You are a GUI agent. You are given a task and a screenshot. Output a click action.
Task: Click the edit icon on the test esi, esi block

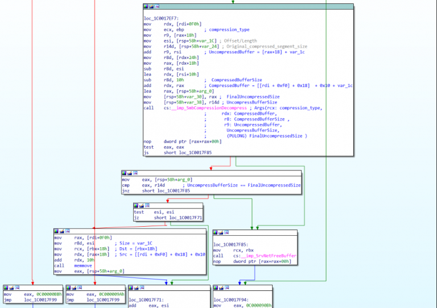[x=142, y=205]
